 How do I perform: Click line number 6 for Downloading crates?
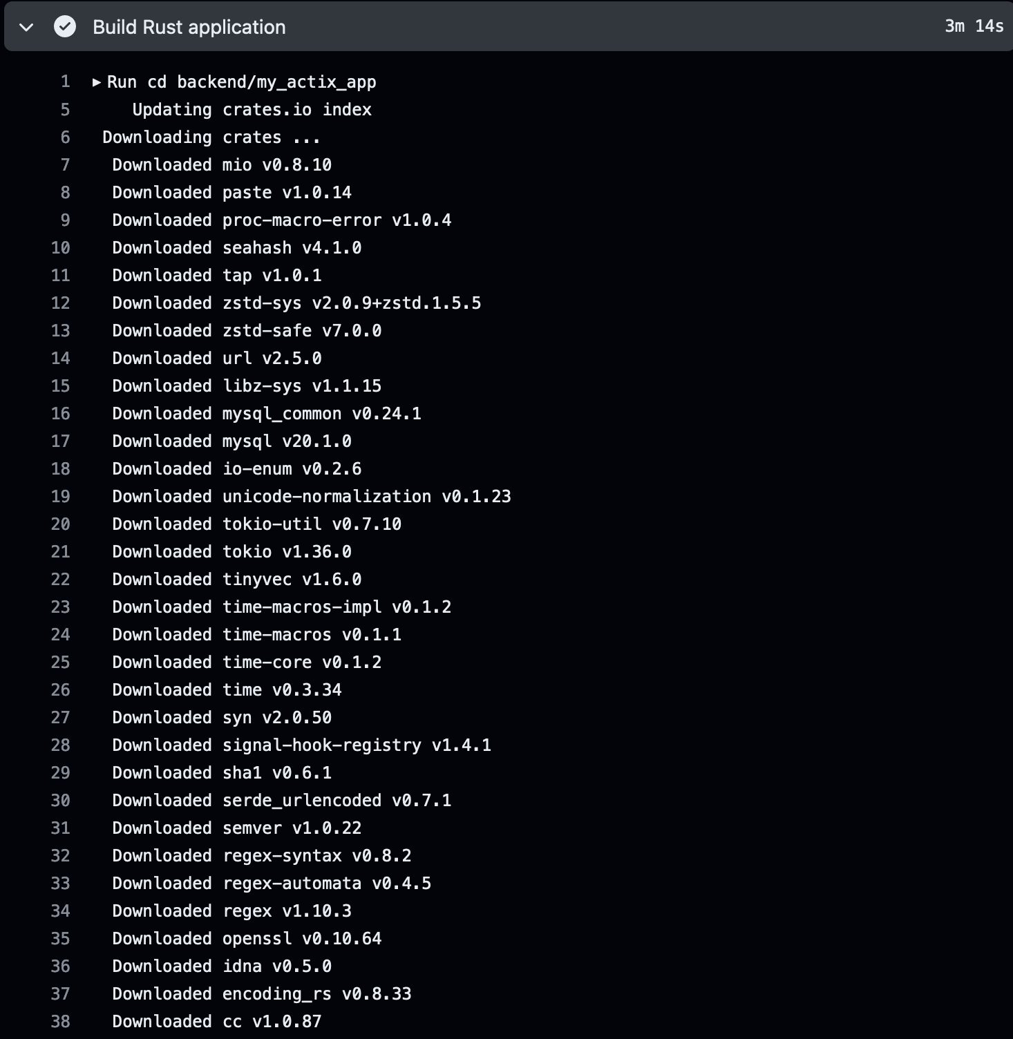(x=65, y=137)
